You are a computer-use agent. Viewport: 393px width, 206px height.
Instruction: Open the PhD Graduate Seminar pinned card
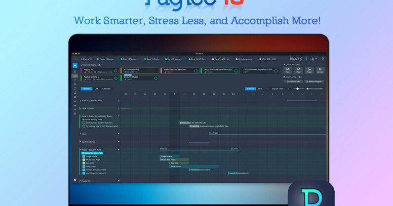coord(180,71)
